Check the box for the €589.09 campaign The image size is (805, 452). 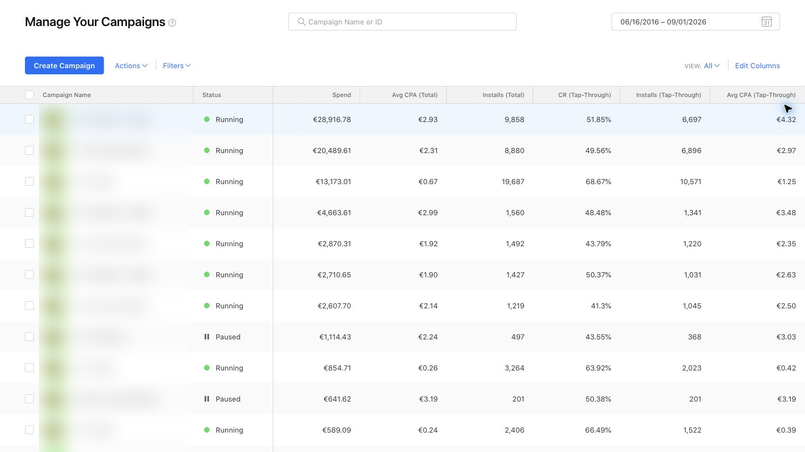tap(29, 430)
